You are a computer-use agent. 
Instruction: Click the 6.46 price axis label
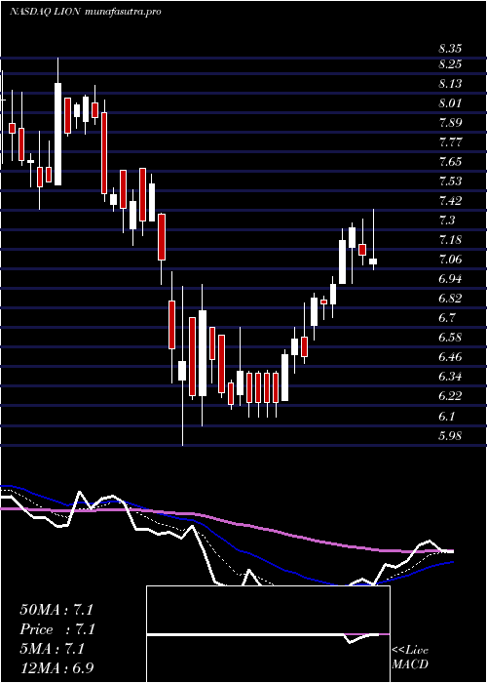coord(450,357)
